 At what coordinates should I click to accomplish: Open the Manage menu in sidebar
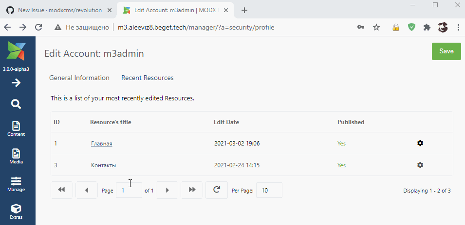16,184
